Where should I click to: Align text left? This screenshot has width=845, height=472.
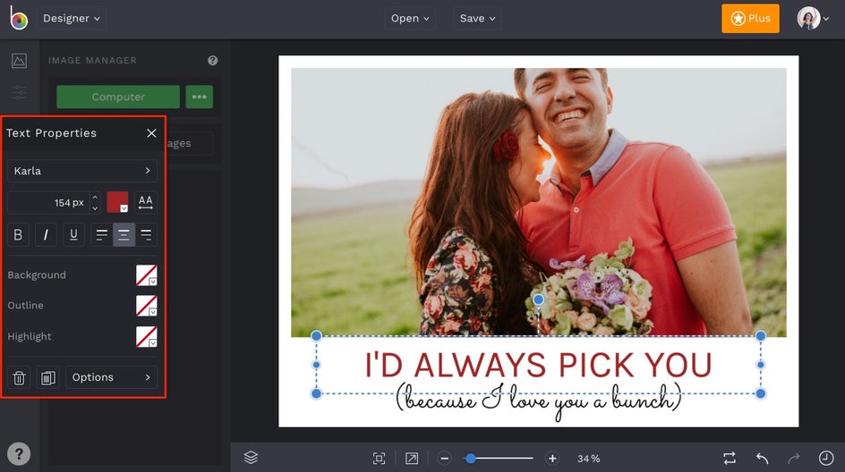[102, 234]
